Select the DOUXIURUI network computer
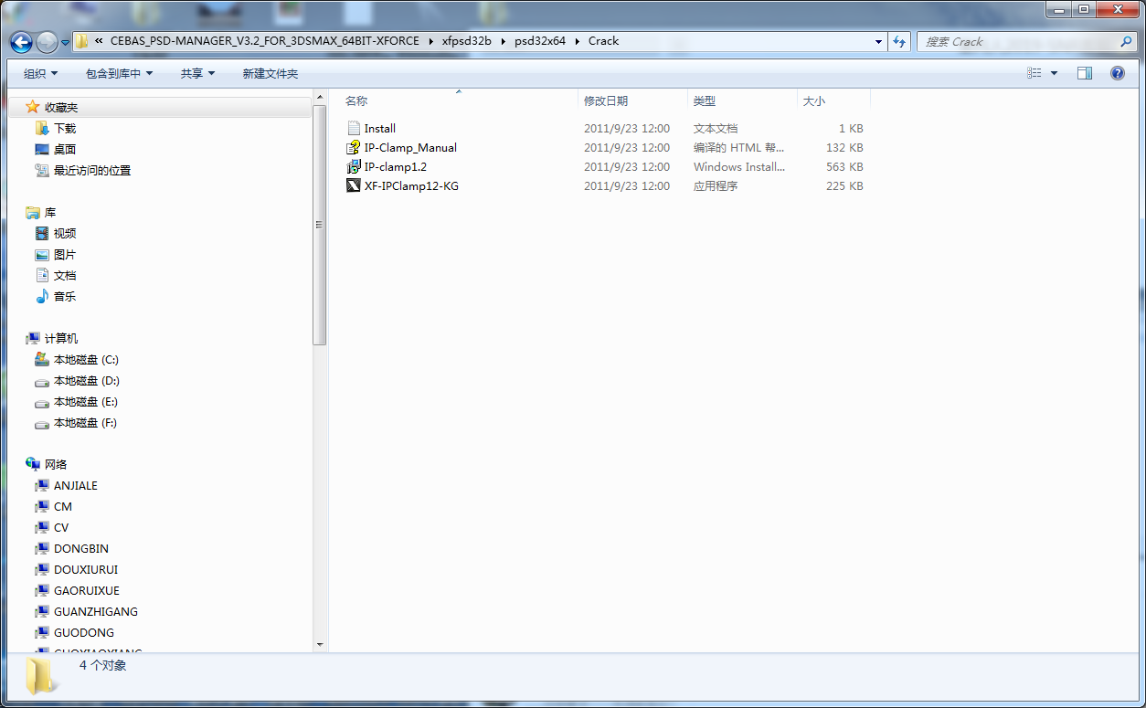1146x708 pixels. point(86,569)
